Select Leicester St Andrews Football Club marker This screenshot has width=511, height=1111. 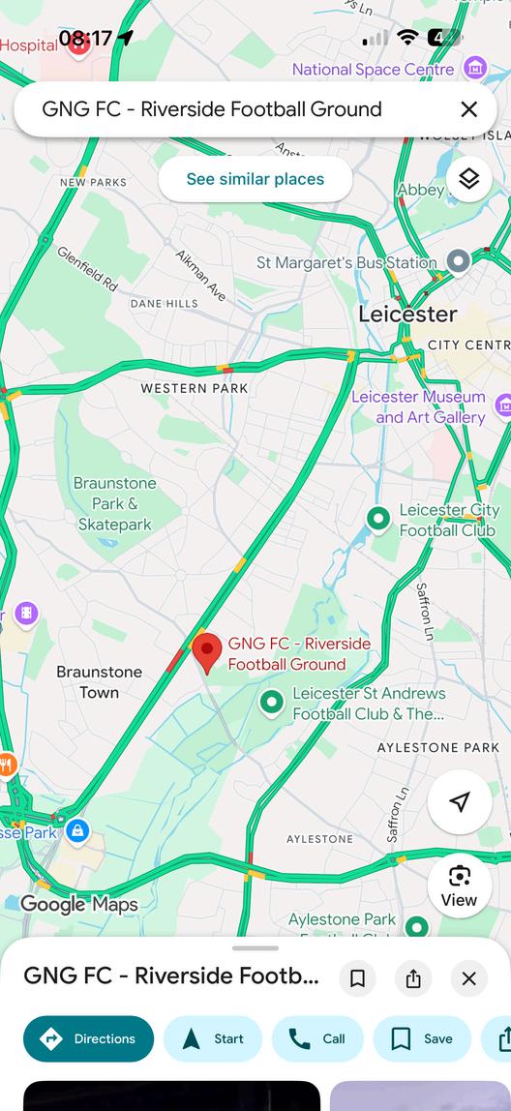coord(271,703)
